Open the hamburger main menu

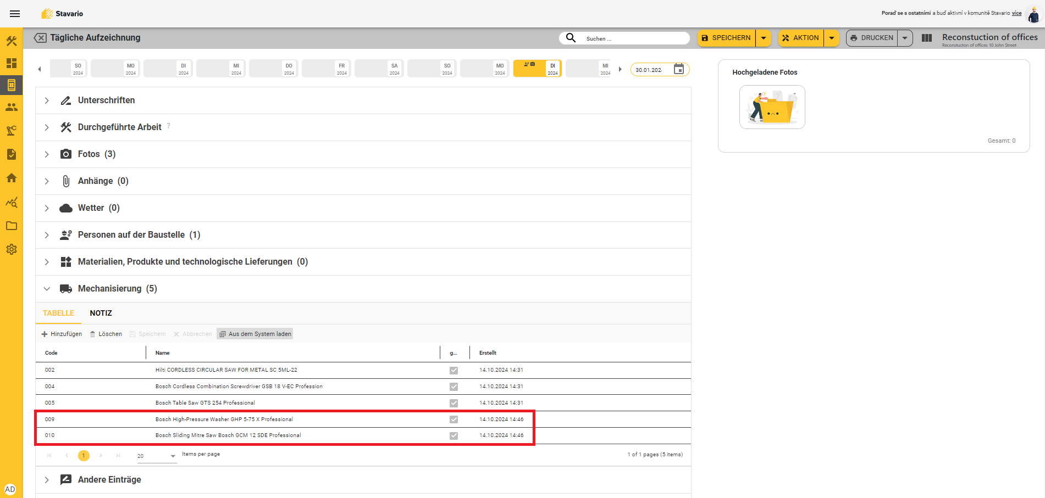15,14
